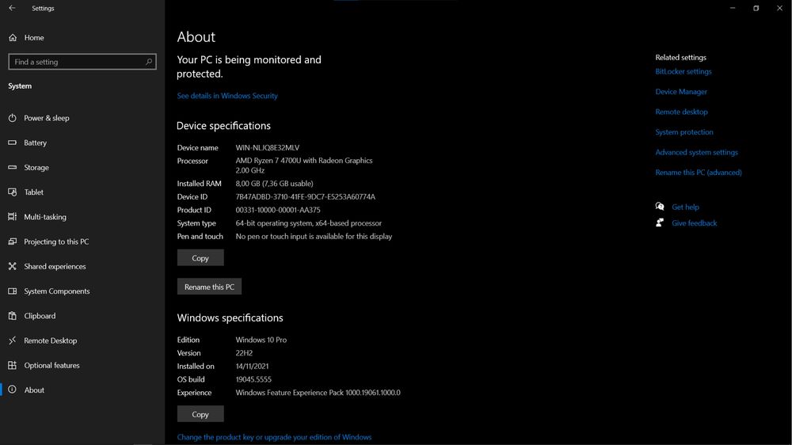Click the 64-bit operating system text
Screen dimensions: 792x445
point(309,222)
